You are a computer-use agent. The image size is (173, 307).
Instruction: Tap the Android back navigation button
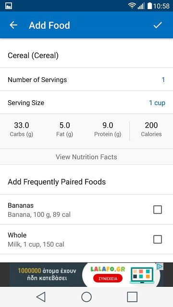point(41,297)
